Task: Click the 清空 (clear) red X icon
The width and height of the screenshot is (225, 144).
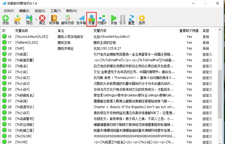Action: point(42,20)
